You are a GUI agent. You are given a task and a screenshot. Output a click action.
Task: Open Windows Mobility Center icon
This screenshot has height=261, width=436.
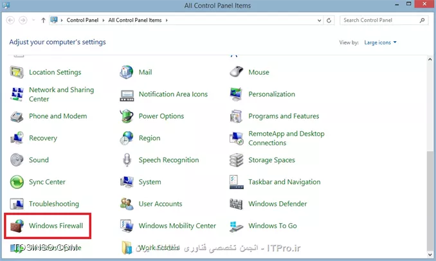(x=127, y=226)
